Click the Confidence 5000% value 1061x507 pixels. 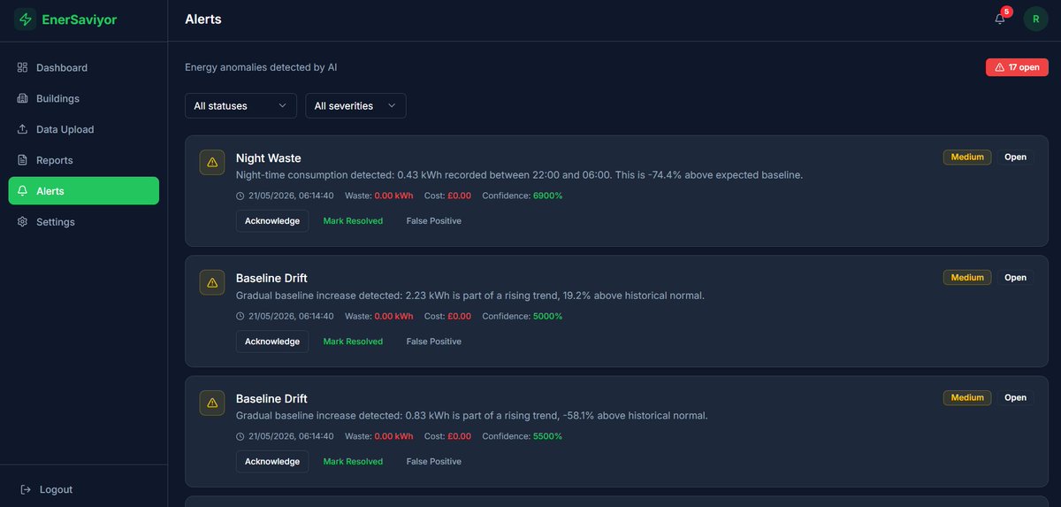[547, 316]
